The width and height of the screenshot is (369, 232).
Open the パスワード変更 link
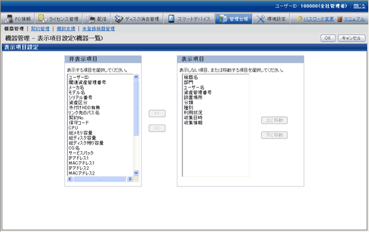click(x=318, y=19)
